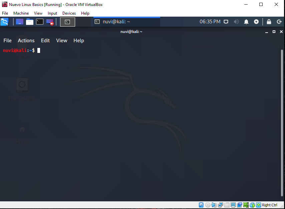Lock the screen with the padlock icon
This screenshot has width=285, height=209.
269,22
